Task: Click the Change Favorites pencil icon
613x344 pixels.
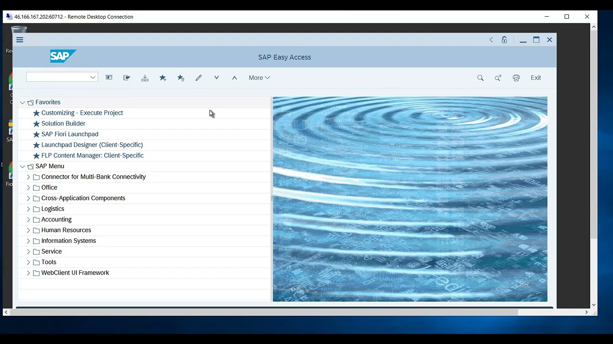Action: click(x=199, y=77)
